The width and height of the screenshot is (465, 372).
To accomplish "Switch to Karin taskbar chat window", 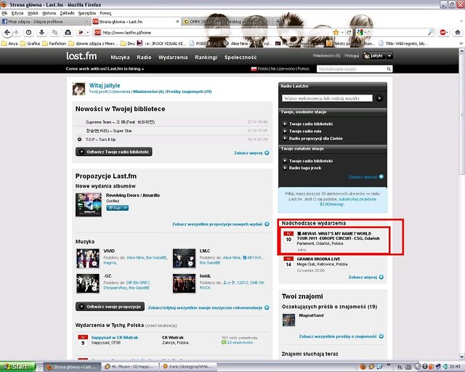I will pyautogui.click(x=187, y=367).
